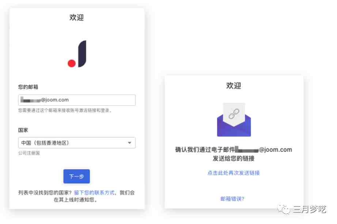This screenshot has height=224, width=337.
Task: Click the blue 下一步 button
Action: 76,176
